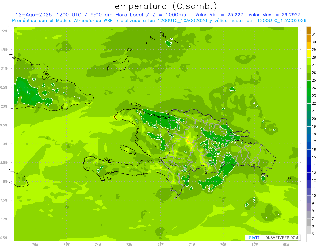Click the 68W longitude axis label
The width and height of the screenshot is (321, 248).
[x=286, y=244]
